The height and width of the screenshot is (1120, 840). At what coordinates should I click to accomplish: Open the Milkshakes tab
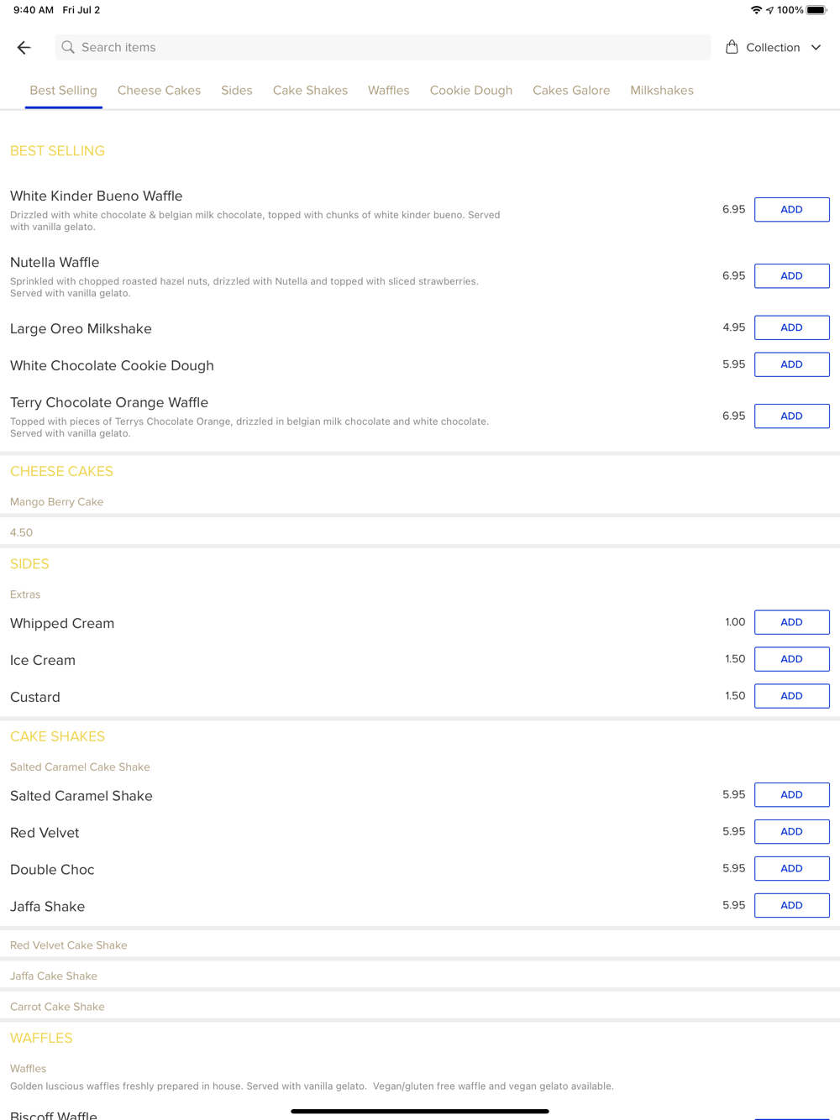[662, 90]
